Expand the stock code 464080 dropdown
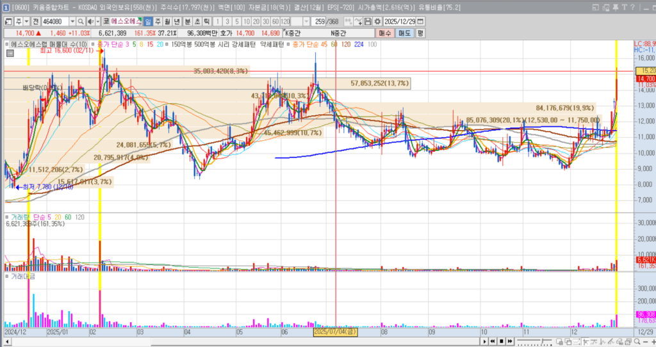Screen dimensions: 656x347 tap(72, 21)
